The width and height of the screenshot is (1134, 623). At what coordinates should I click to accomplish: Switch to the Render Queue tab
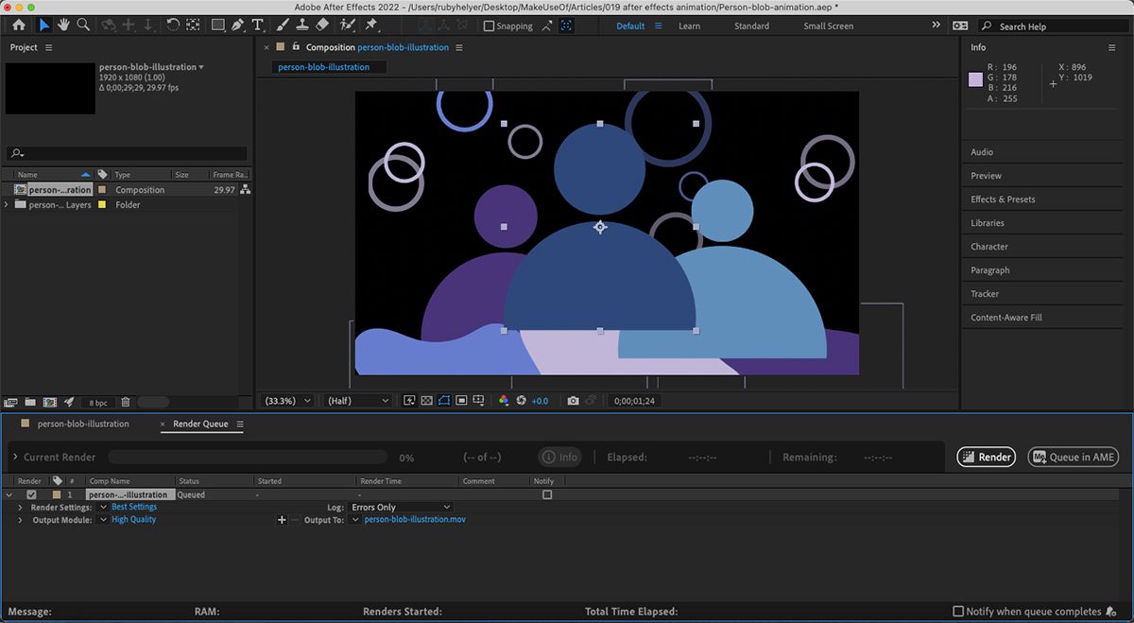[201, 424]
